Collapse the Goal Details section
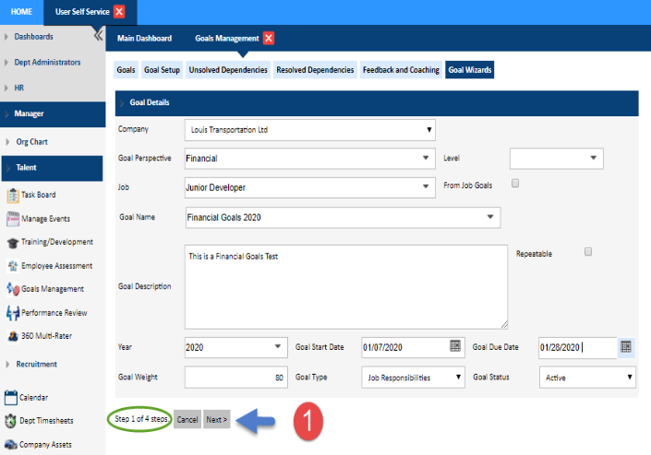Image resolution: width=651 pixels, height=455 pixels. [122, 102]
